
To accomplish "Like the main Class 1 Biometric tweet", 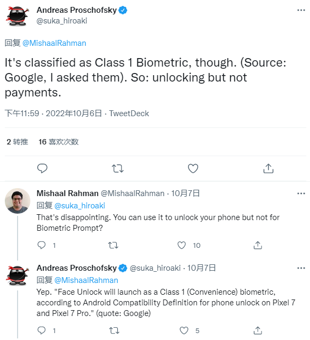I will [193, 168].
